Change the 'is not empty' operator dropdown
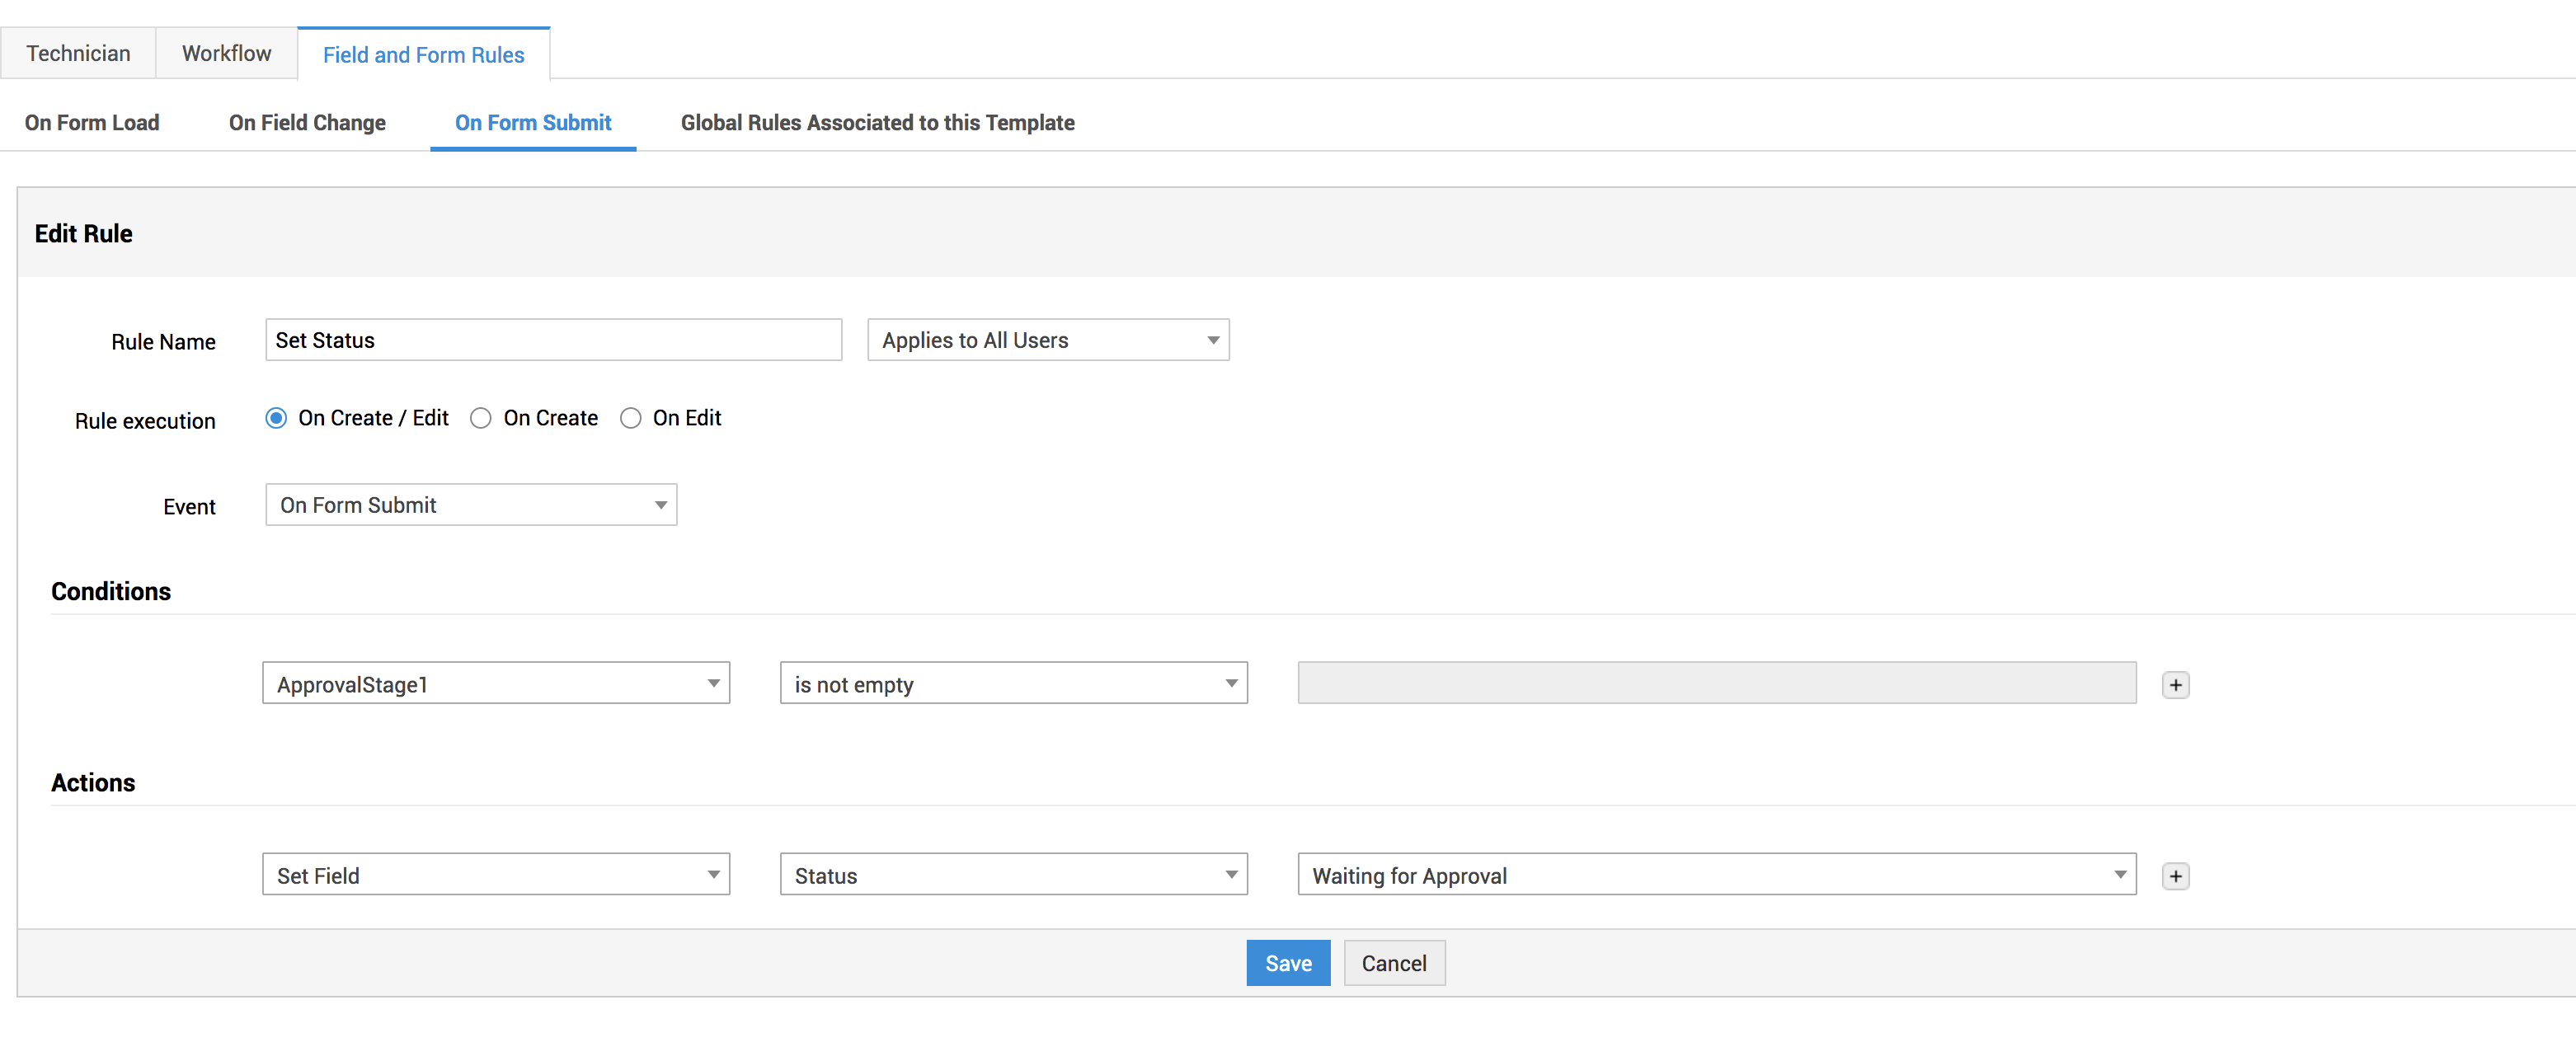Screen dimensions: 2576x1047 point(1013,684)
